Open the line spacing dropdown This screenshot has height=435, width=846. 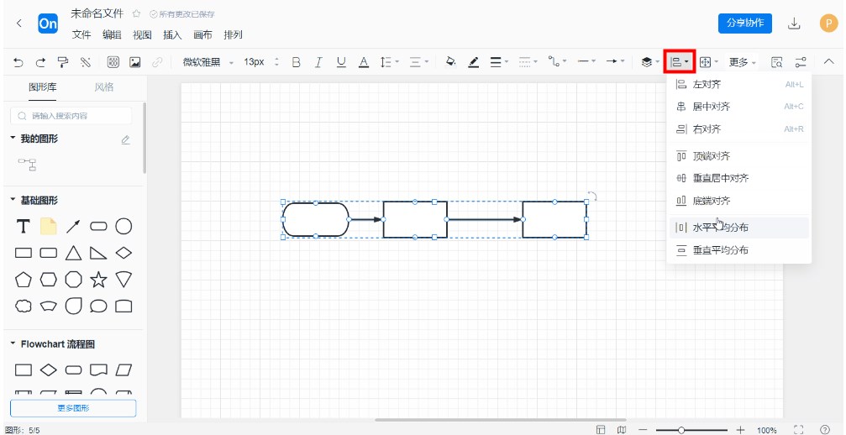point(389,62)
